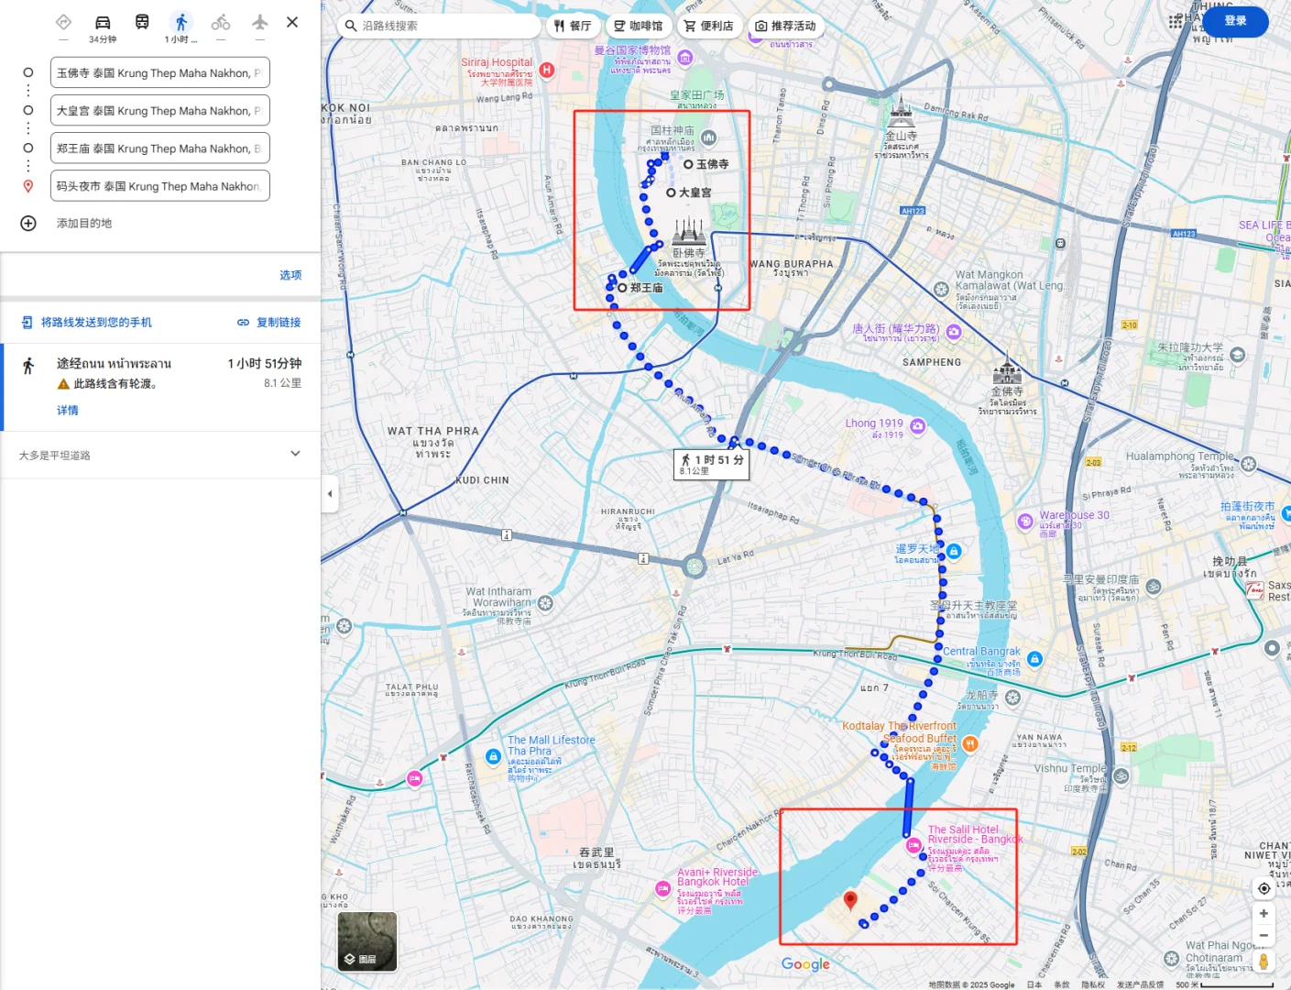Open the 金佛寺 temple landmark icon
The height and width of the screenshot is (990, 1291).
1007,368
